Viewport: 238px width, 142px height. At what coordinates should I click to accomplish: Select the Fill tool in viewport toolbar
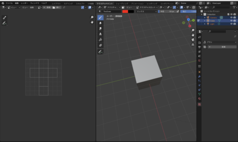(x=100, y=39)
